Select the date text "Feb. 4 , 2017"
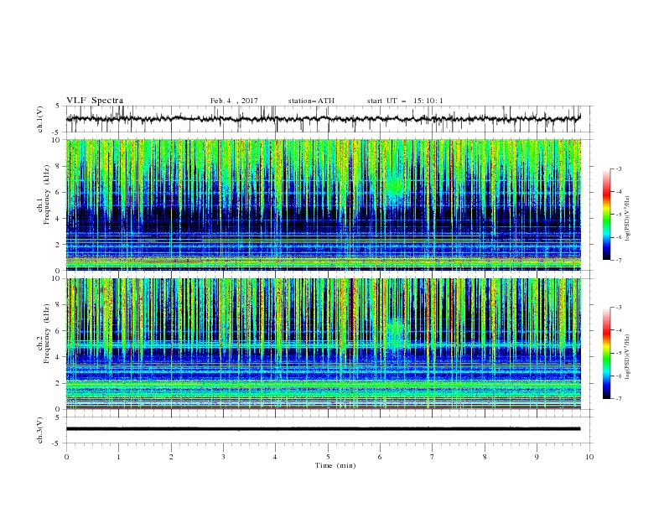Viewport: 664px width, 513px height. [x=234, y=101]
